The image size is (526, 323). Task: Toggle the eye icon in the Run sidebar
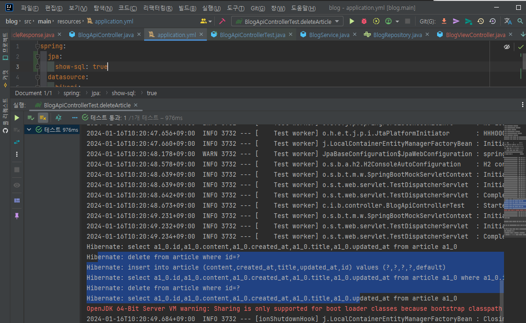pyautogui.click(x=17, y=185)
